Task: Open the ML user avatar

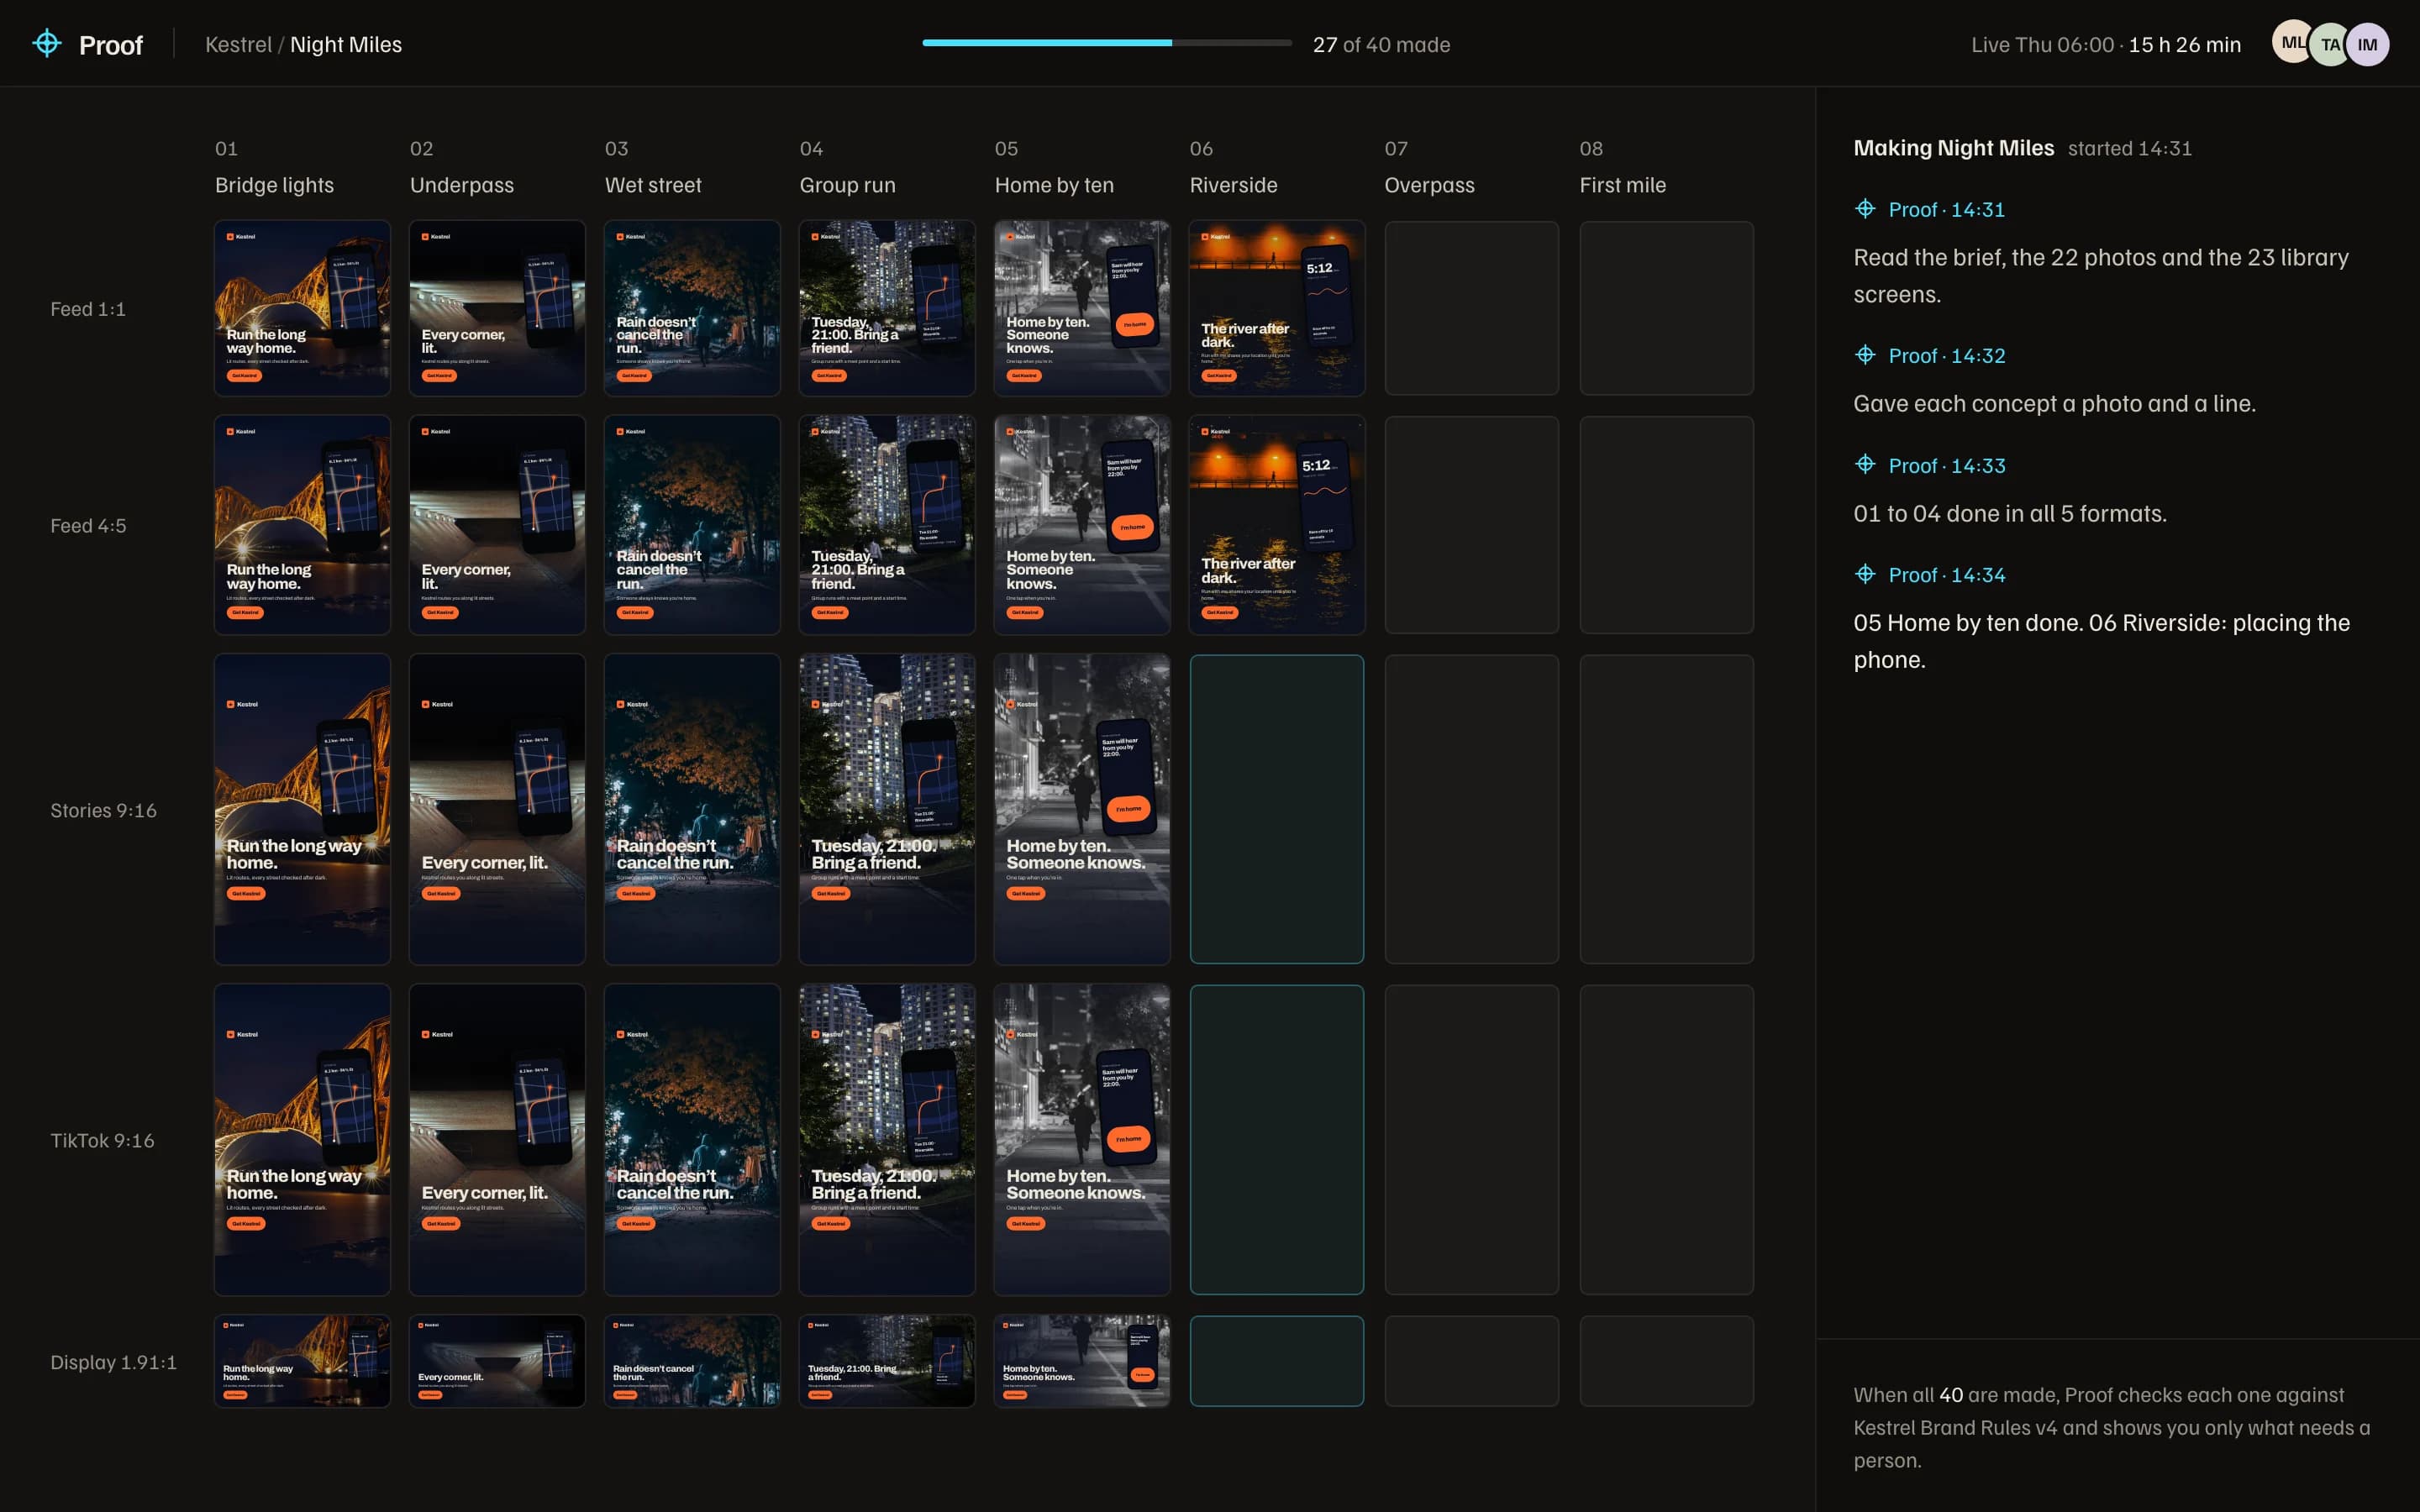Action: [x=2292, y=43]
